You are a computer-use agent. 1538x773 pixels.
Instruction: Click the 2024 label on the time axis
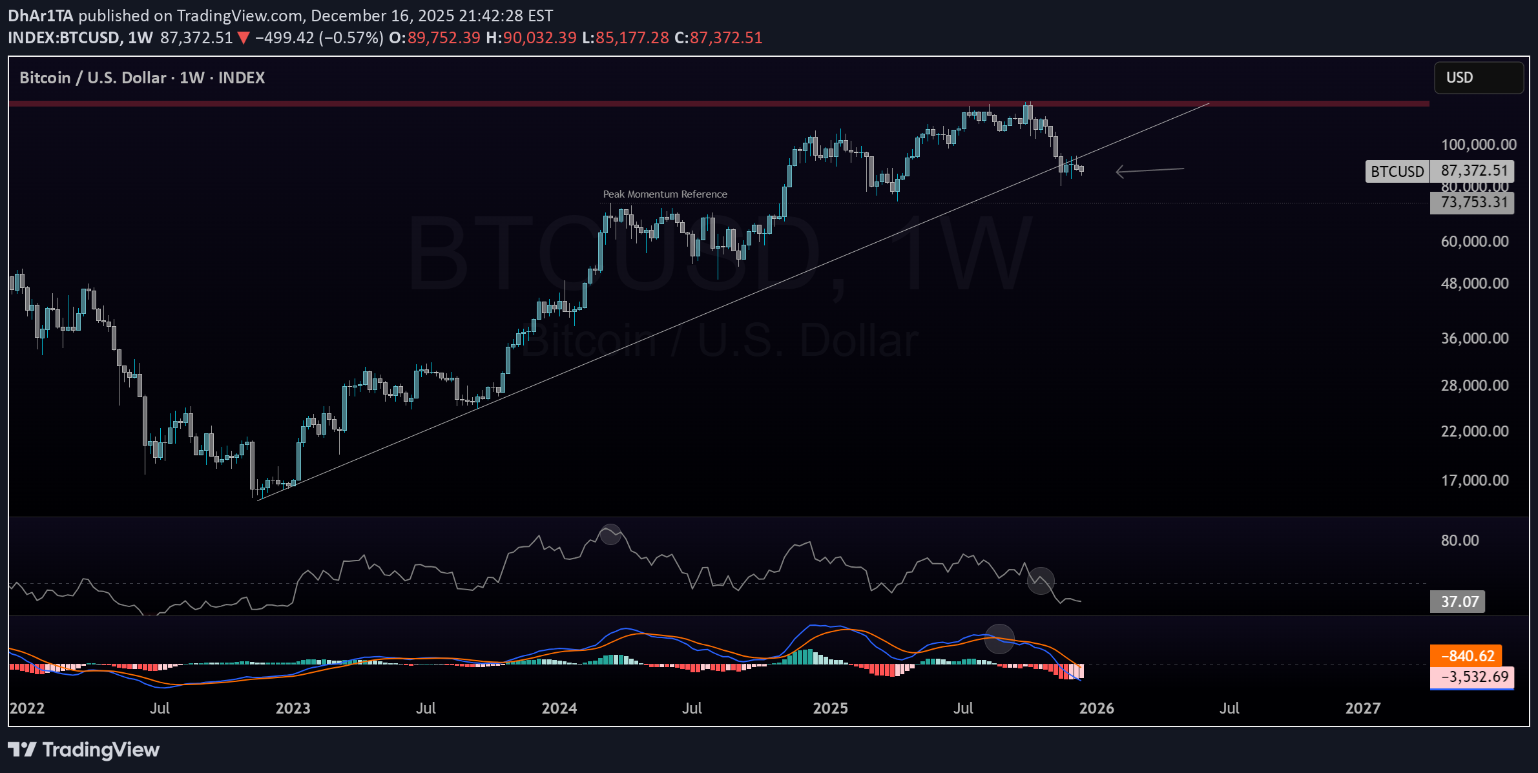tap(558, 708)
